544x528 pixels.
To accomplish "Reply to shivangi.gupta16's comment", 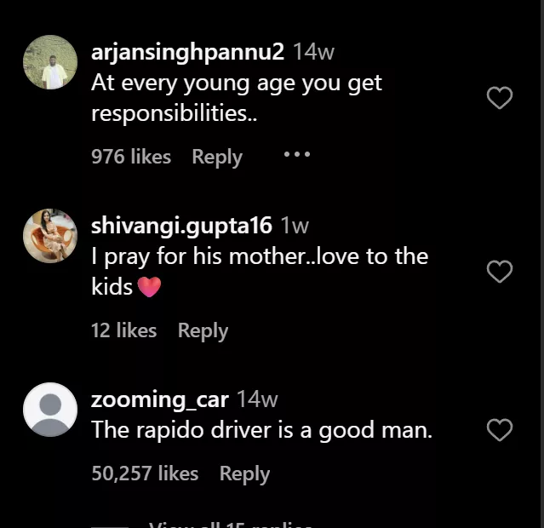I will click(203, 330).
